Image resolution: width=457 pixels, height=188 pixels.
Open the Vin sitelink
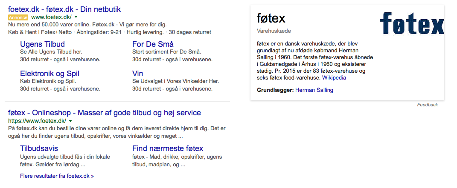(x=137, y=74)
